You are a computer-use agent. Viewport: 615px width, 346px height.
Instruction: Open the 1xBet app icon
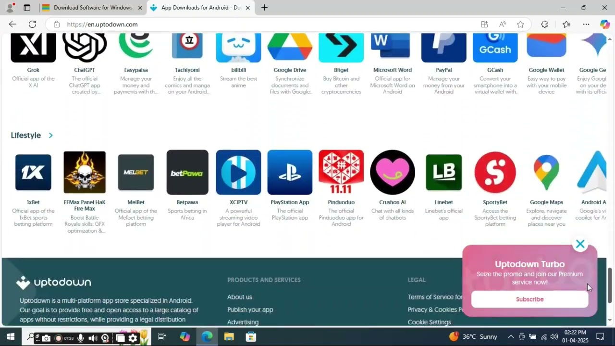[33, 173]
